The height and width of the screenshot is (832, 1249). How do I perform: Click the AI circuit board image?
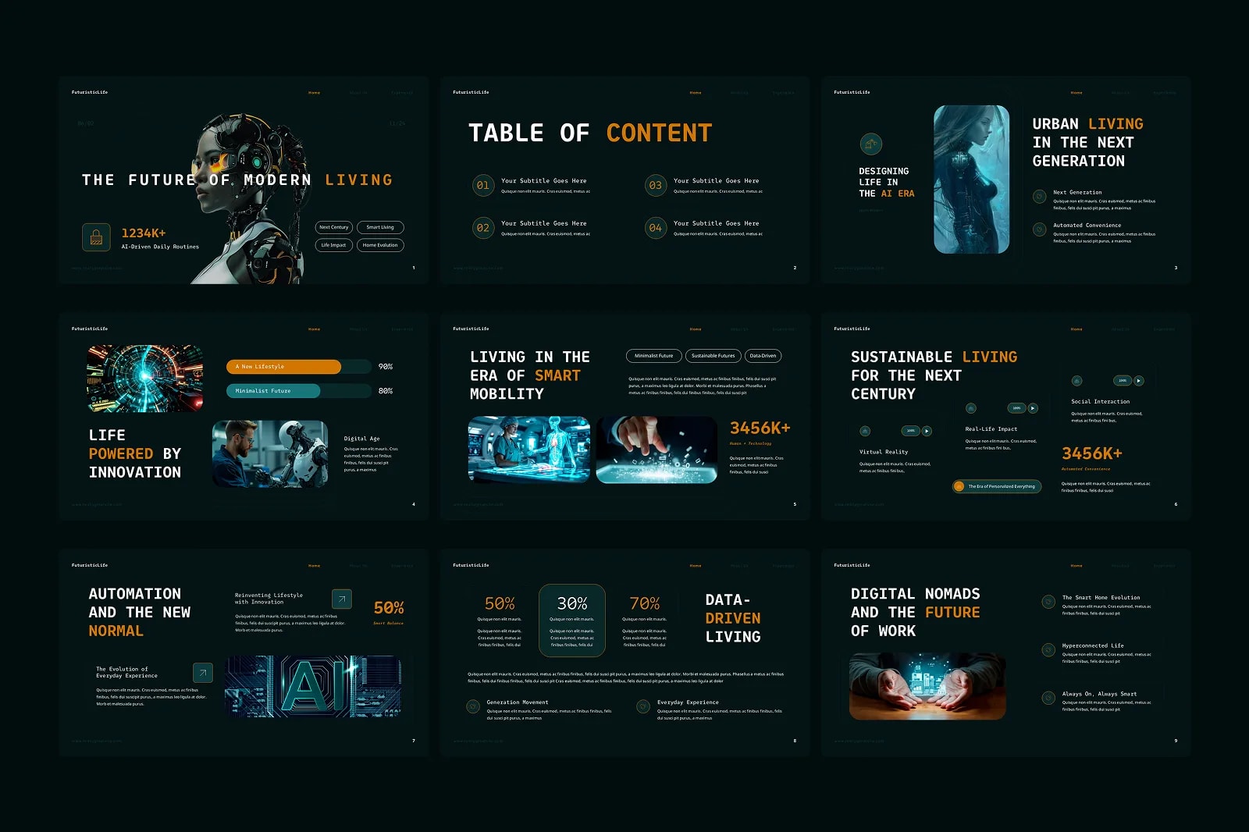(314, 686)
